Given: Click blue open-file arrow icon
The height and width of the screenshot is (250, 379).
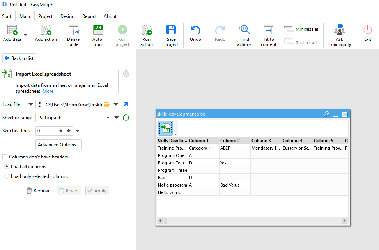Looking at the screenshot, I should [x=126, y=104].
